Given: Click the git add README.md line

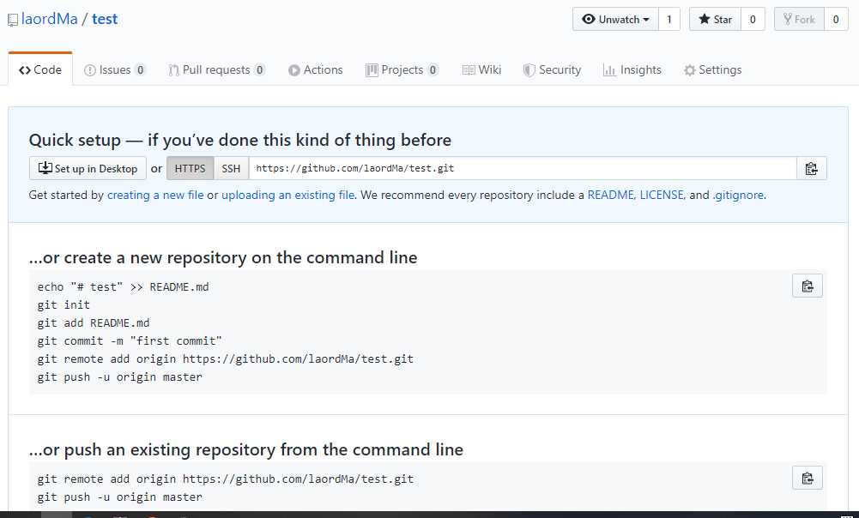Looking at the screenshot, I should click(94, 323).
